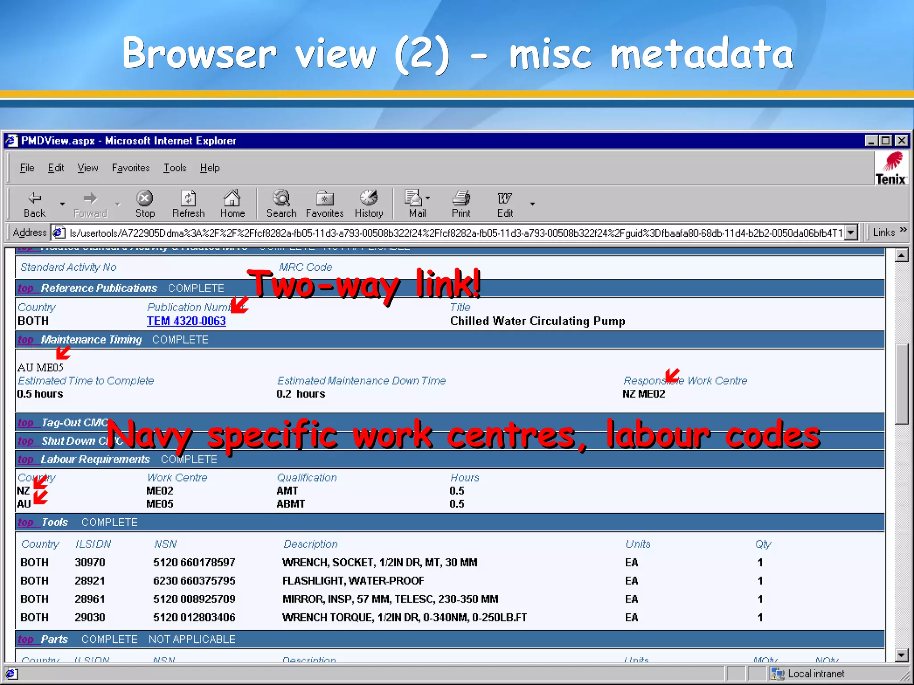
Task: Select 'Chilled Water Circulating Pump' title text
Action: 537,321
